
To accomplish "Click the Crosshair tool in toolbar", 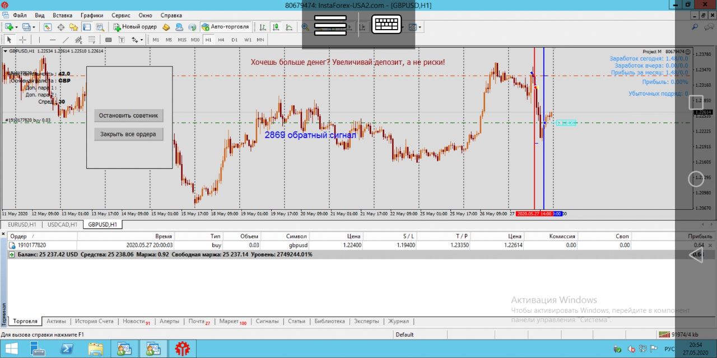I will [x=23, y=40].
